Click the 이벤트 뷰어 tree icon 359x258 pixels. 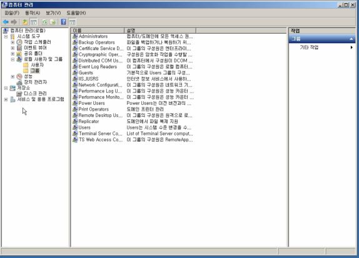coord(19,48)
